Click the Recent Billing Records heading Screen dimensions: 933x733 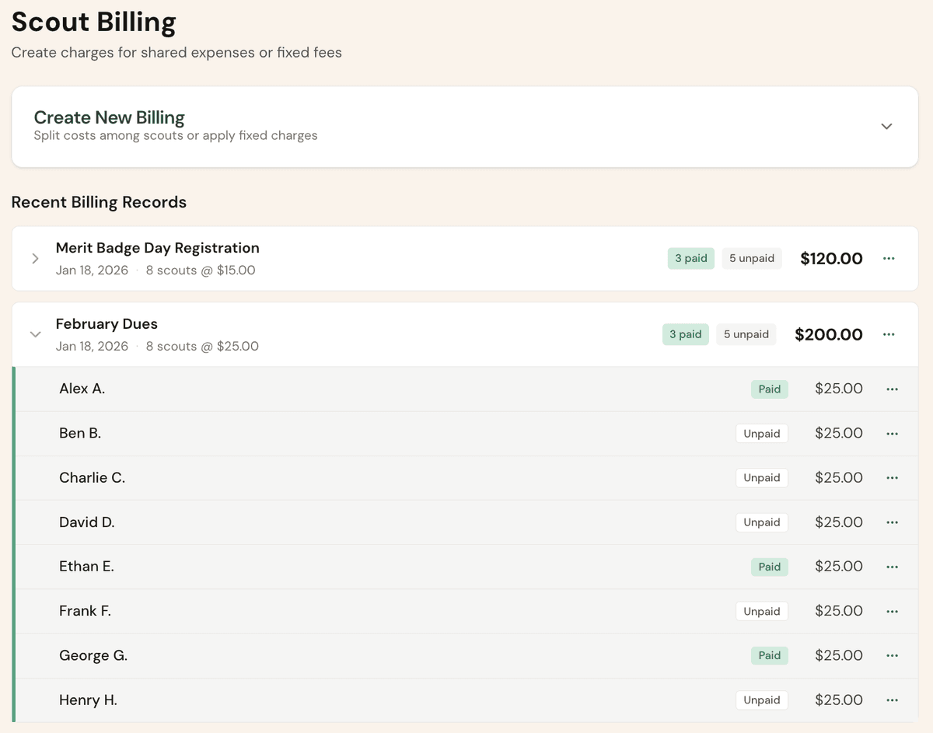tap(99, 202)
